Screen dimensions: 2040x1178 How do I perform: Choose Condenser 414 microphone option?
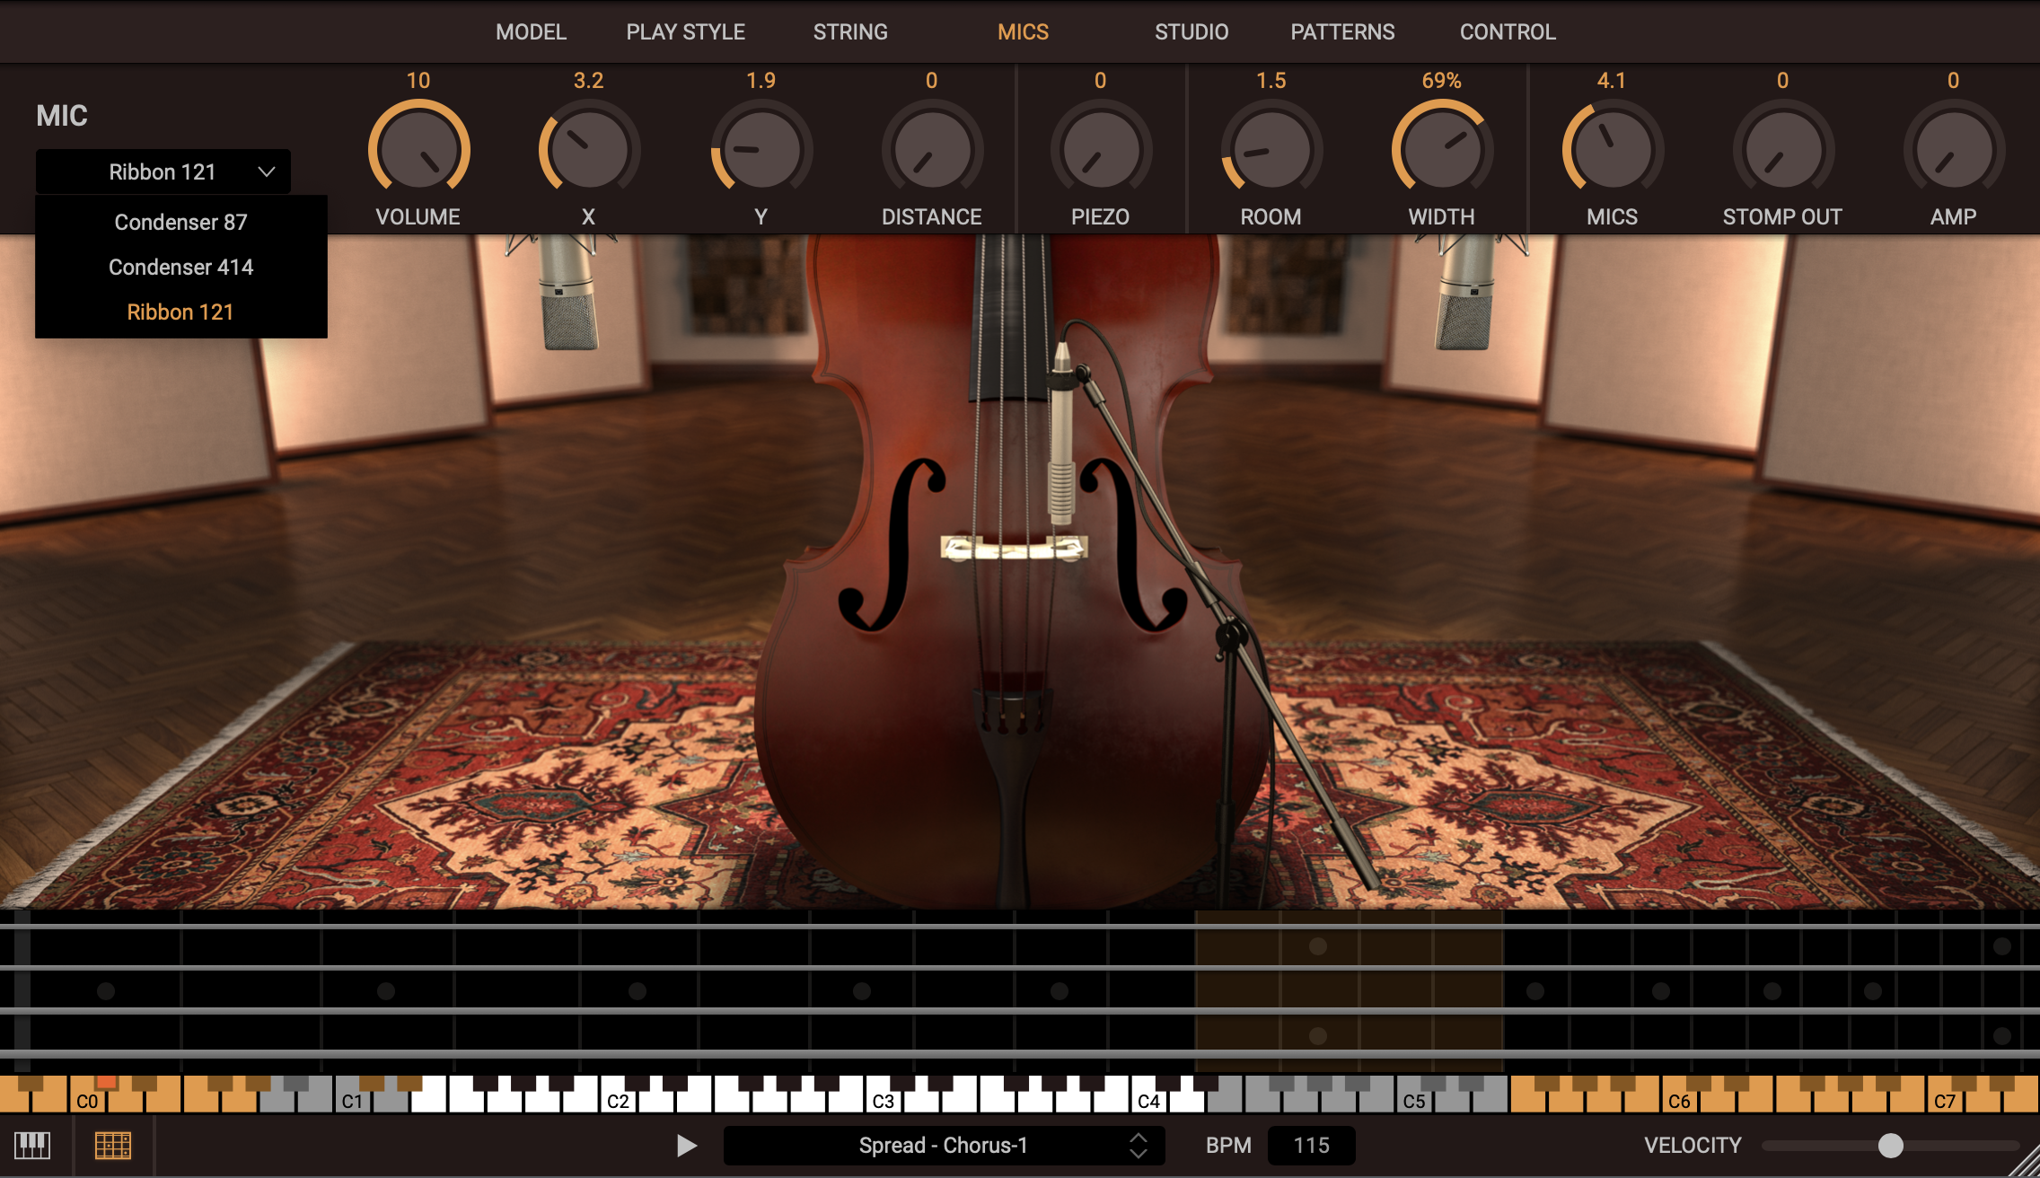pyautogui.click(x=180, y=267)
